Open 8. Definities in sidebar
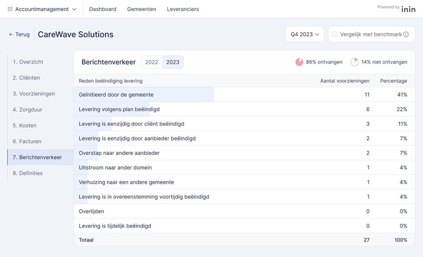423x257 pixels. coord(28,173)
